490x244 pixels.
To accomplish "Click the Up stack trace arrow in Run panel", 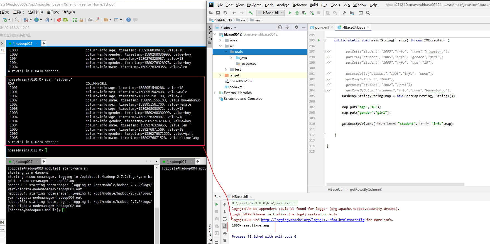I will pyautogui.click(x=225, y=204).
